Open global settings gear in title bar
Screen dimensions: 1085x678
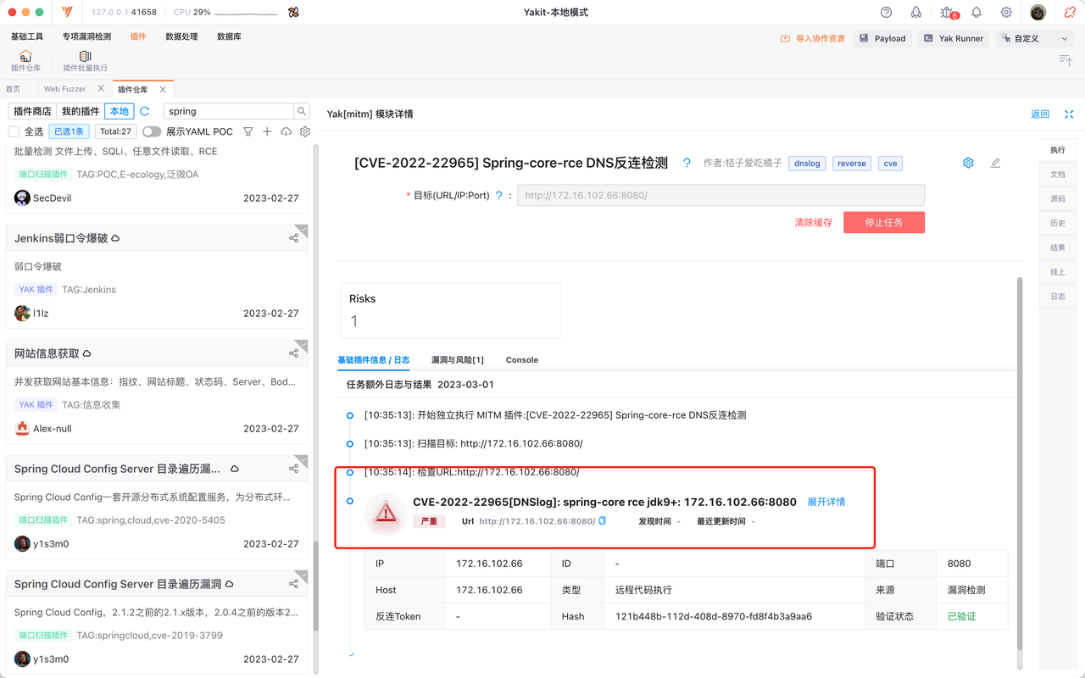pos(1006,13)
